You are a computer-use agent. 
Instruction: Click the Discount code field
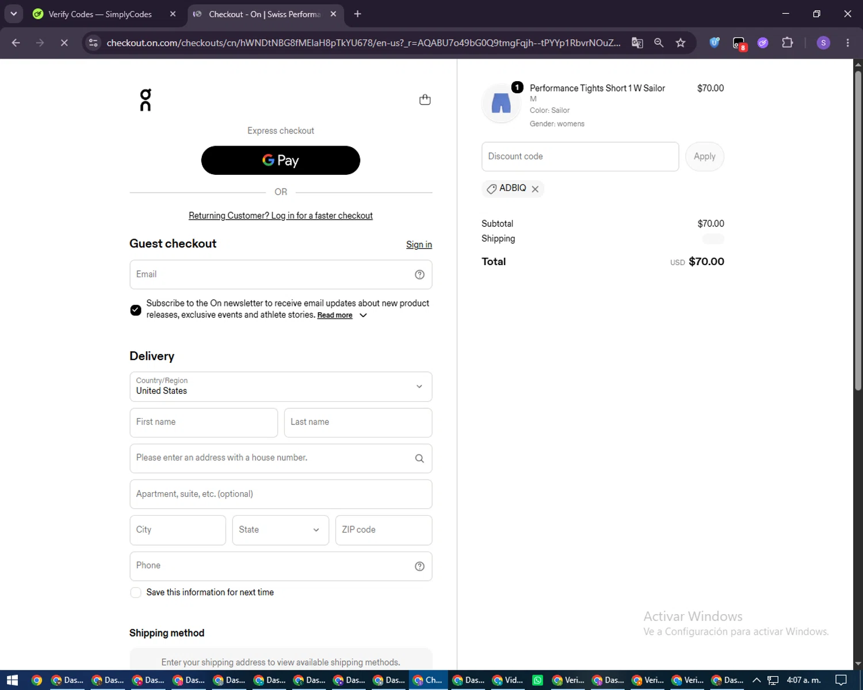(x=580, y=156)
